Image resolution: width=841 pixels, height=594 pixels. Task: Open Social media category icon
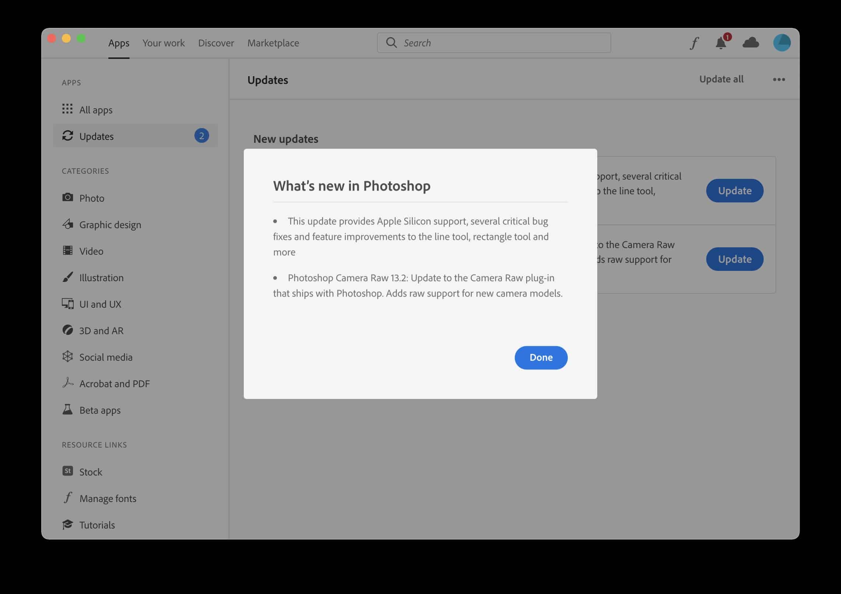click(x=67, y=356)
